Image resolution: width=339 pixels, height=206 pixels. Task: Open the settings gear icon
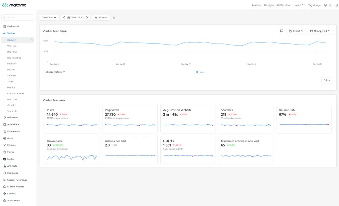[325, 5]
